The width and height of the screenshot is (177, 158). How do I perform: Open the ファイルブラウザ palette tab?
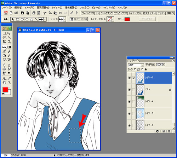coord(88,13)
